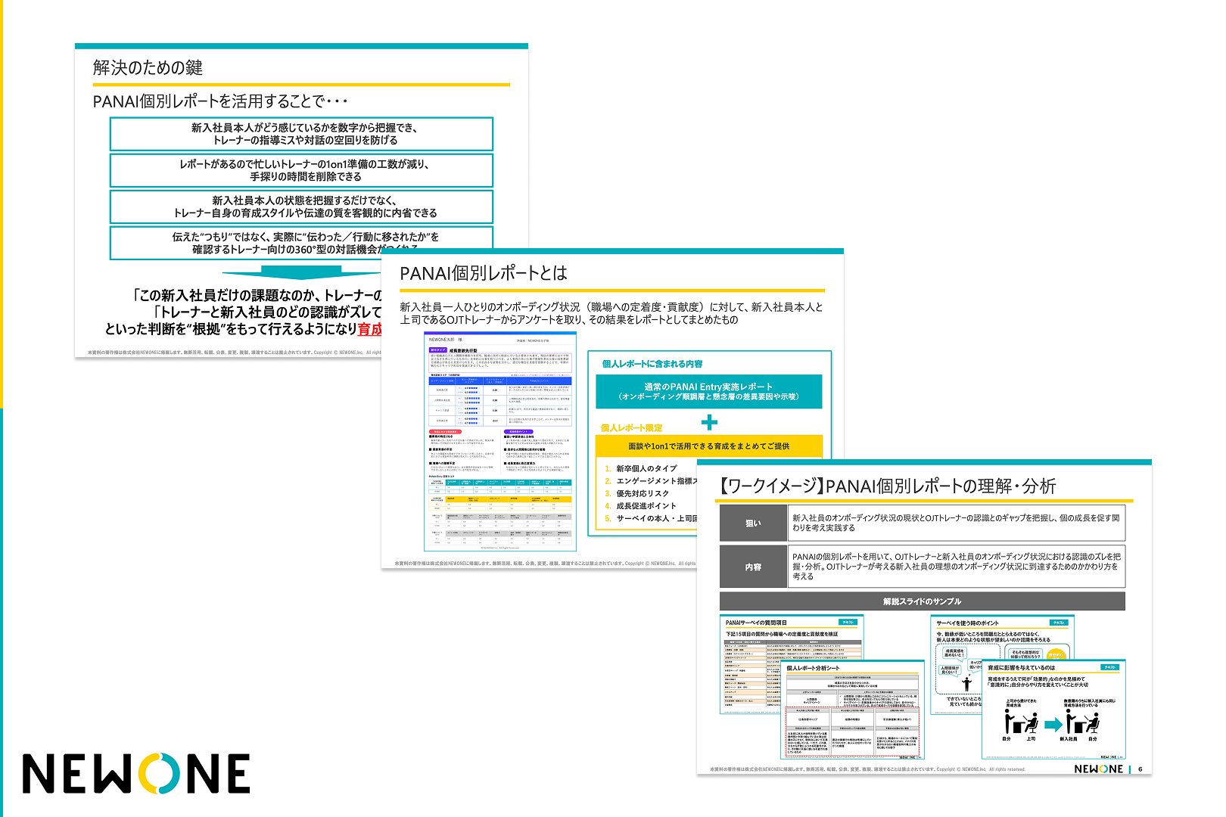Click the gray 狙い label cell
Screen dimensions: 1226x817
click(753, 523)
